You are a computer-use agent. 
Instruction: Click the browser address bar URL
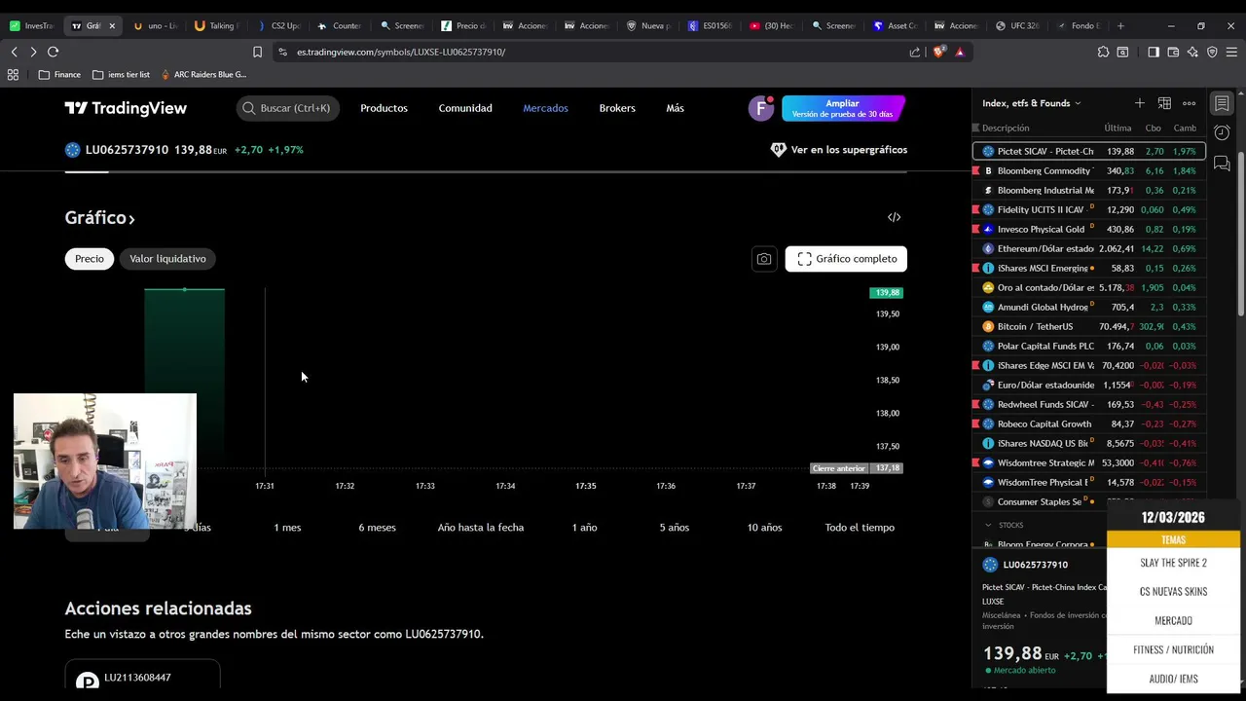point(401,52)
